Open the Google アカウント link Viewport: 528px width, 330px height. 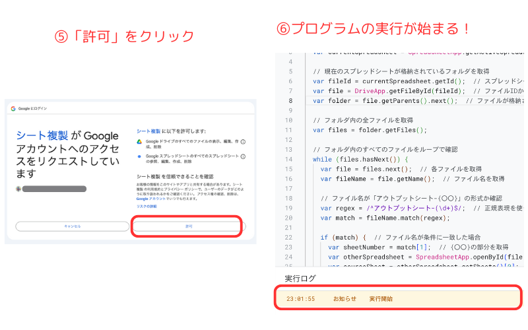tap(151, 199)
